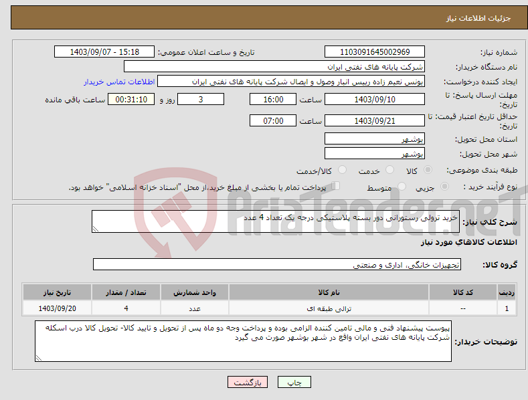Click the response time field 16:00
Image resolution: width=528 pixels, height=400 pixels.
273,99
